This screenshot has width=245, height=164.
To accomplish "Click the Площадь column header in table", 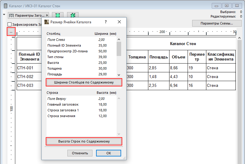I will tap(159, 57).
